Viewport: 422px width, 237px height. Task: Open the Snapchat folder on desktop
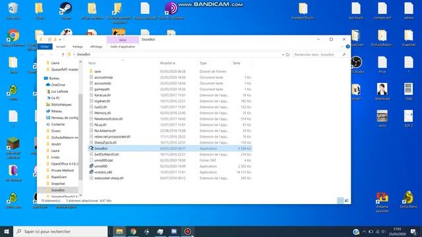409,38
